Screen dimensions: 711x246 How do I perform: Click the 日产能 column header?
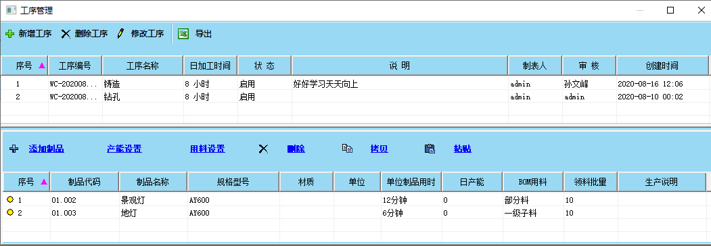pyautogui.click(x=472, y=182)
